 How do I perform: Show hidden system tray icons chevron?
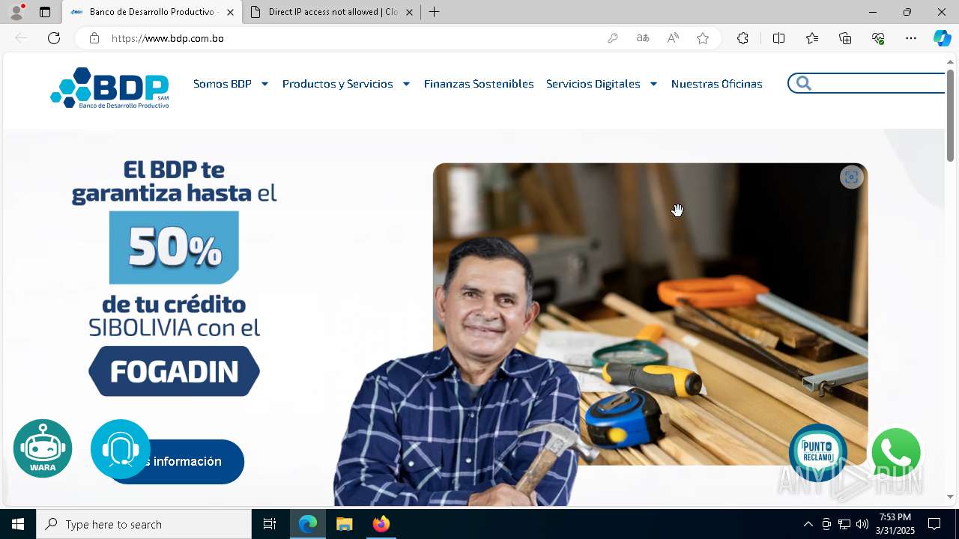(x=808, y=524)
